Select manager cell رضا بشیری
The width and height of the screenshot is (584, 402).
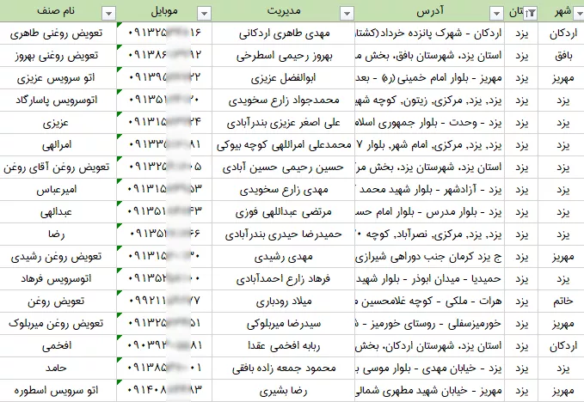click(x=284, y=391)
